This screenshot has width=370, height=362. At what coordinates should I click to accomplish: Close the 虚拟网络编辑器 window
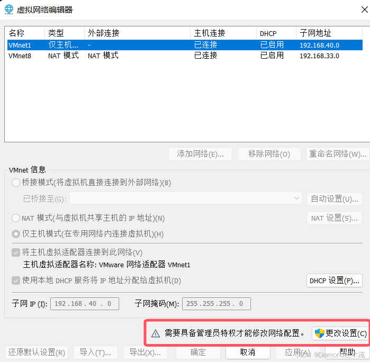[364, 10]
